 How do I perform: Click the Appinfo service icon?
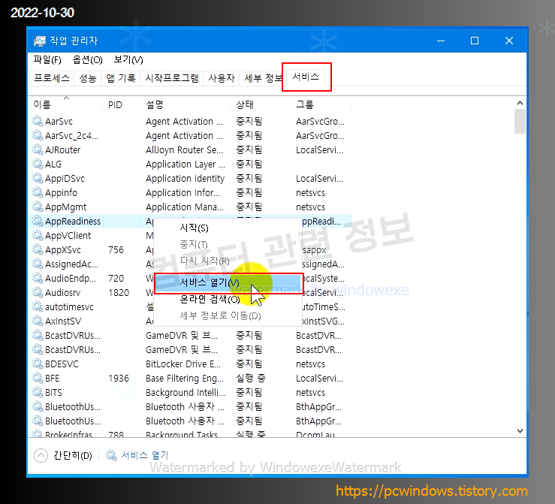pos(38,192)
